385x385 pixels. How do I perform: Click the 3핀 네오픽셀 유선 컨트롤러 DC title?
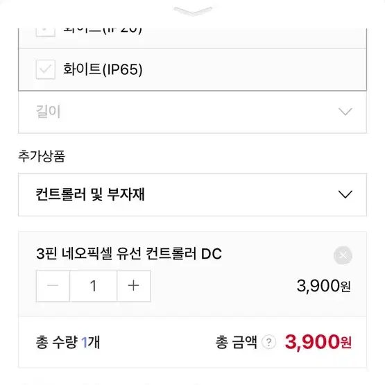pos(129,254)
